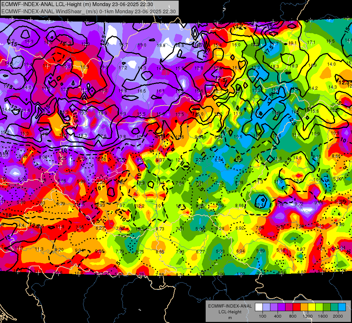Click the legend tick label 1600
Viewport: 352px width, 323px height.
coord(323,316)
